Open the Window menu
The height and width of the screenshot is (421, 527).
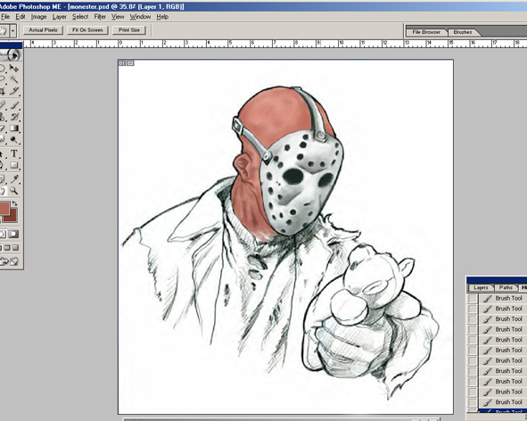click(x=140, y=16)
